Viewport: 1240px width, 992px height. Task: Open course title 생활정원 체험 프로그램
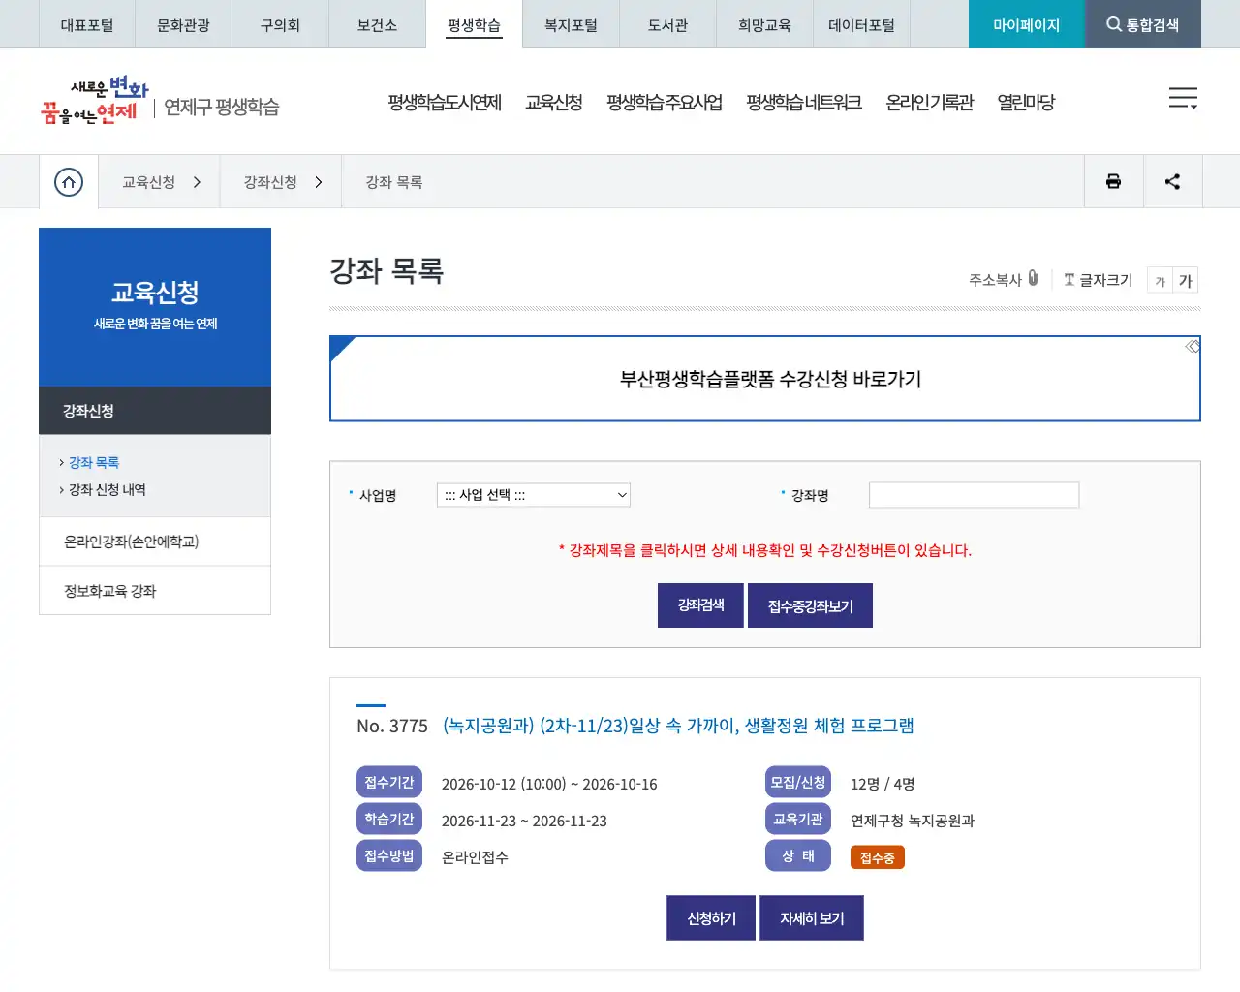pos(678,726)
